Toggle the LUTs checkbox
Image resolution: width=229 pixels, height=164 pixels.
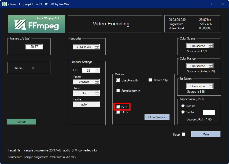tap(118, 112)
